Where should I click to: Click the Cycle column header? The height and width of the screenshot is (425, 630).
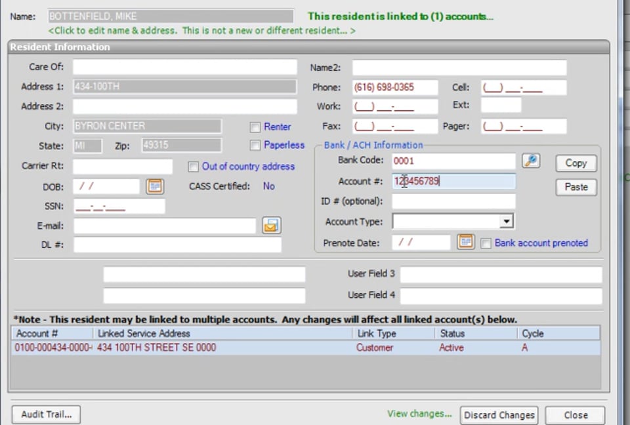tap(558, 333)
